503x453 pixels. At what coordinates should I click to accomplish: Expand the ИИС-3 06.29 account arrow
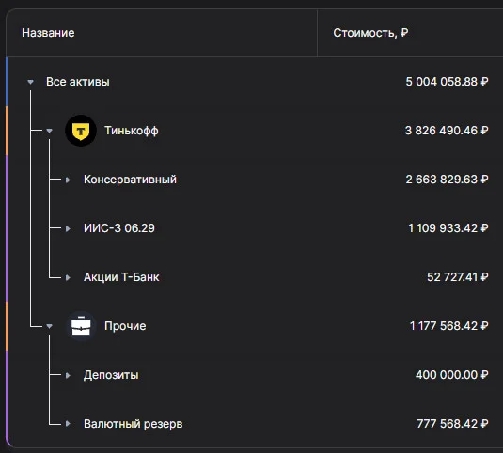tap(68, 228)
